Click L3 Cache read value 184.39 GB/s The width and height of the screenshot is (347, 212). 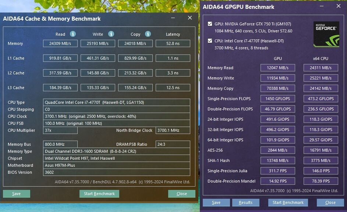point(60,88)
